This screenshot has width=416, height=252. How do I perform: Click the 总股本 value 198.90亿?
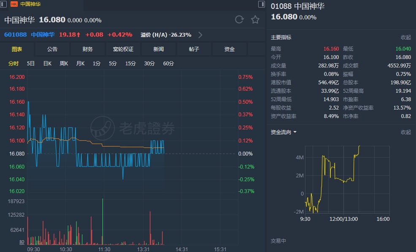click(x=401, y=83)
